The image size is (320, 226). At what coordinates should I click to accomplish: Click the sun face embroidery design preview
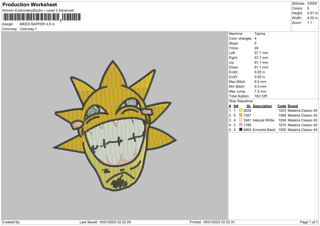coord(115,126)
